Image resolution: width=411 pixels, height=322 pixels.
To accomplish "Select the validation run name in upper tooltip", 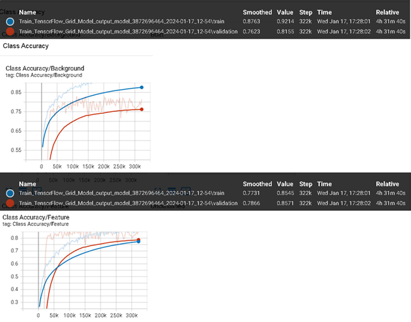I will tap(128, 31).
